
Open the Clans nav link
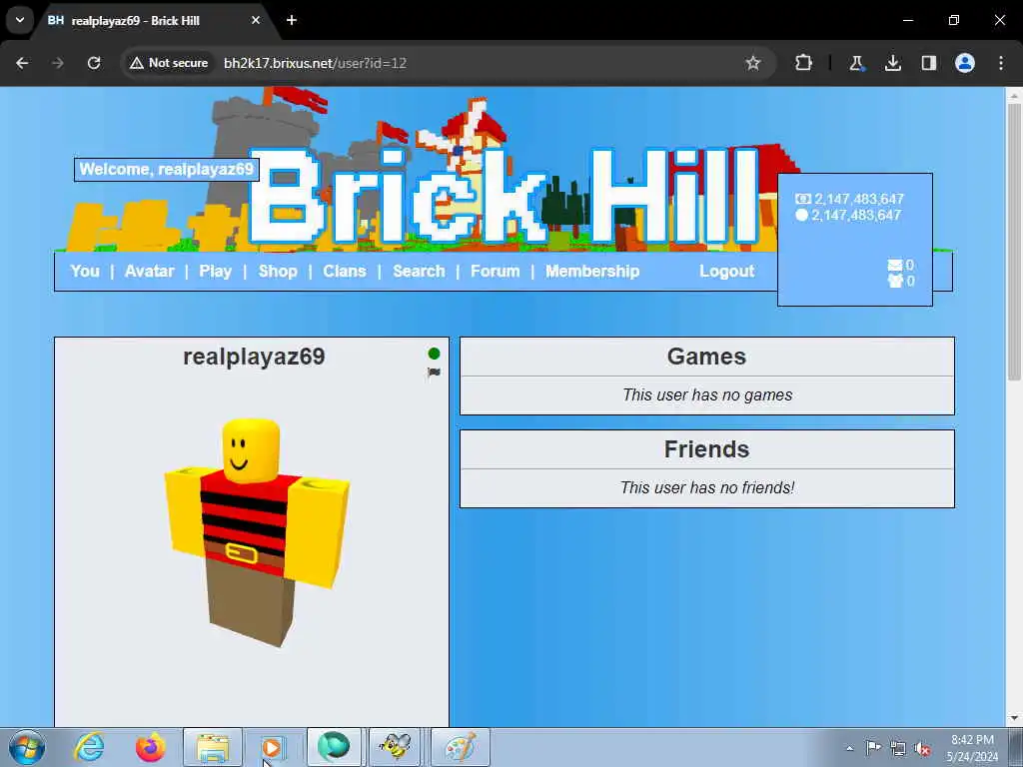(345, 272)
